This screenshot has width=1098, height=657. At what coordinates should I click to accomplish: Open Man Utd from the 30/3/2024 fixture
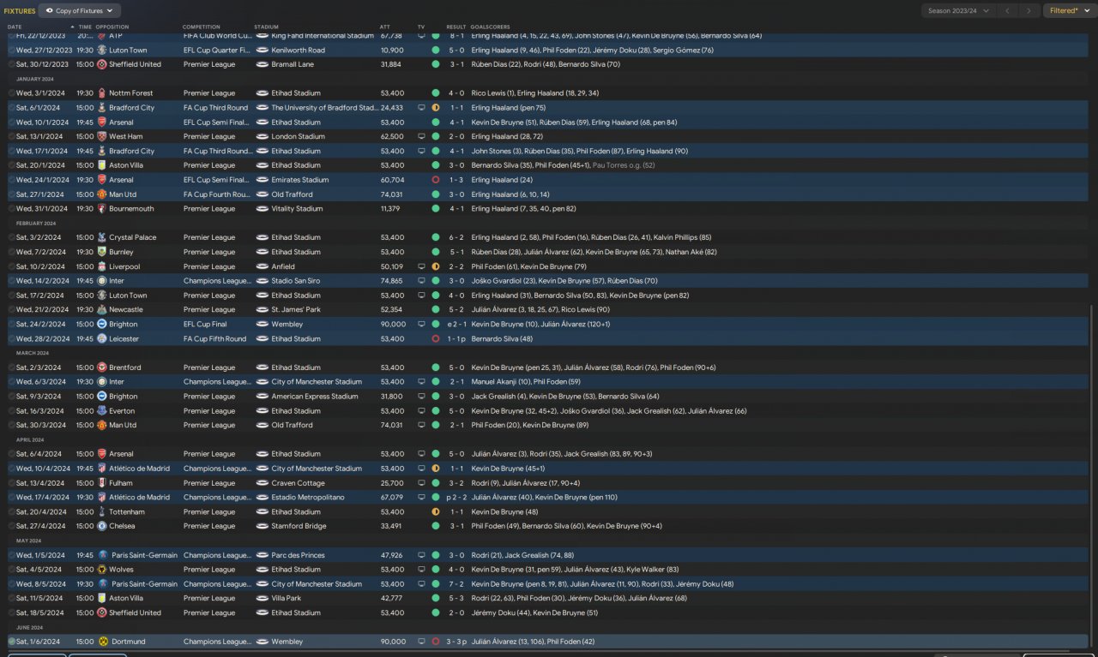click(x=123, y=426)
